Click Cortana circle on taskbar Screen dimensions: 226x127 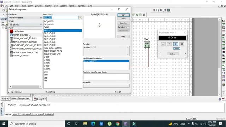69,124
